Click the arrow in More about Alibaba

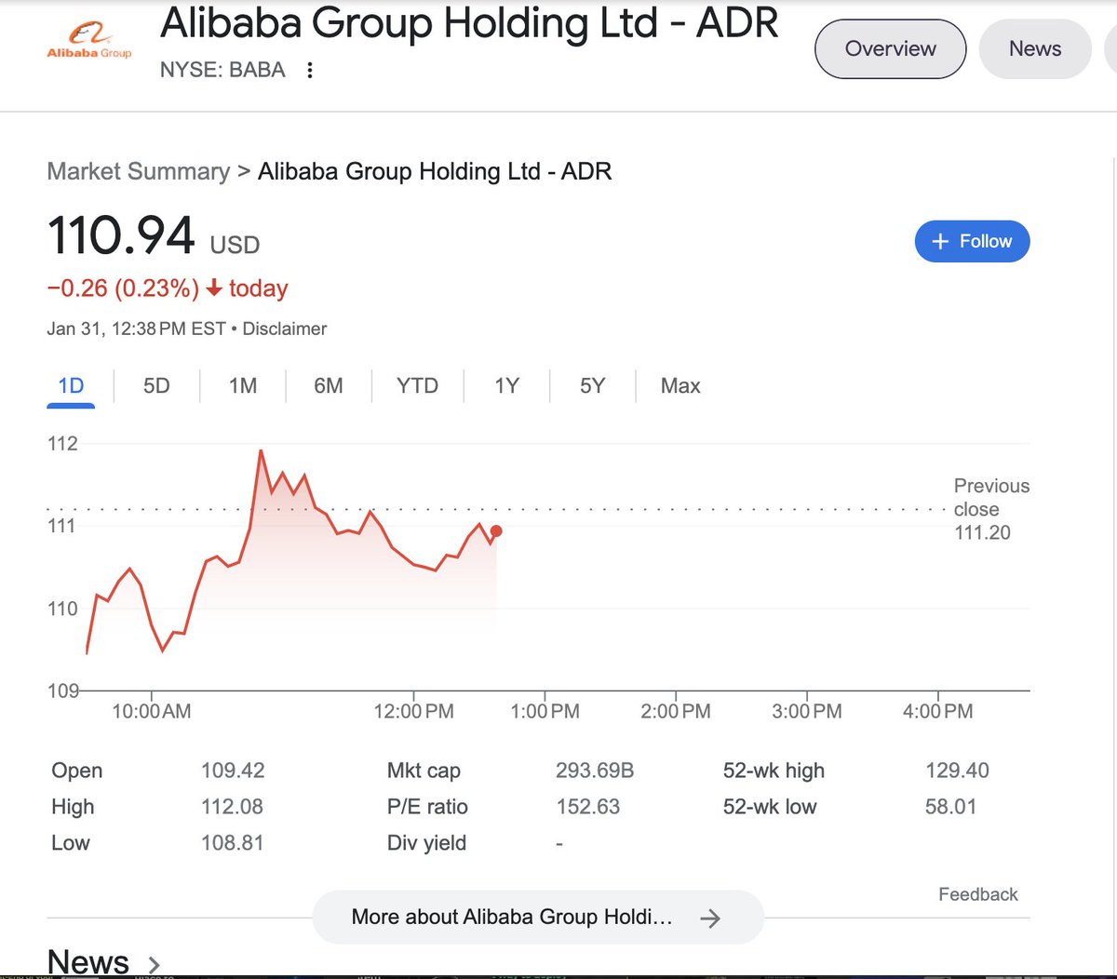(x=710, y=919)
